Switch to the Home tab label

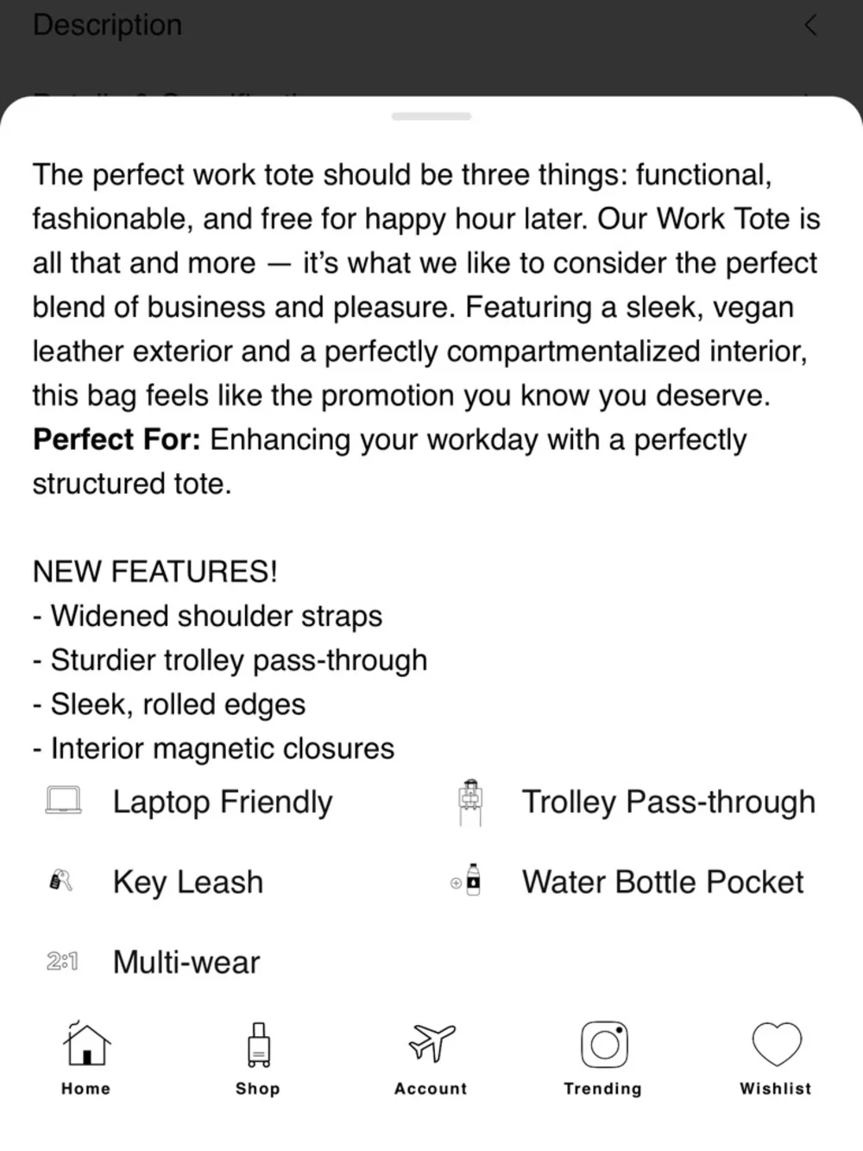click(86, 1089)
